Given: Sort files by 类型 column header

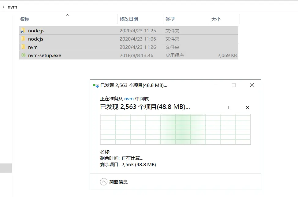Looking at the screenshot, I should click(x=170, y=19).
